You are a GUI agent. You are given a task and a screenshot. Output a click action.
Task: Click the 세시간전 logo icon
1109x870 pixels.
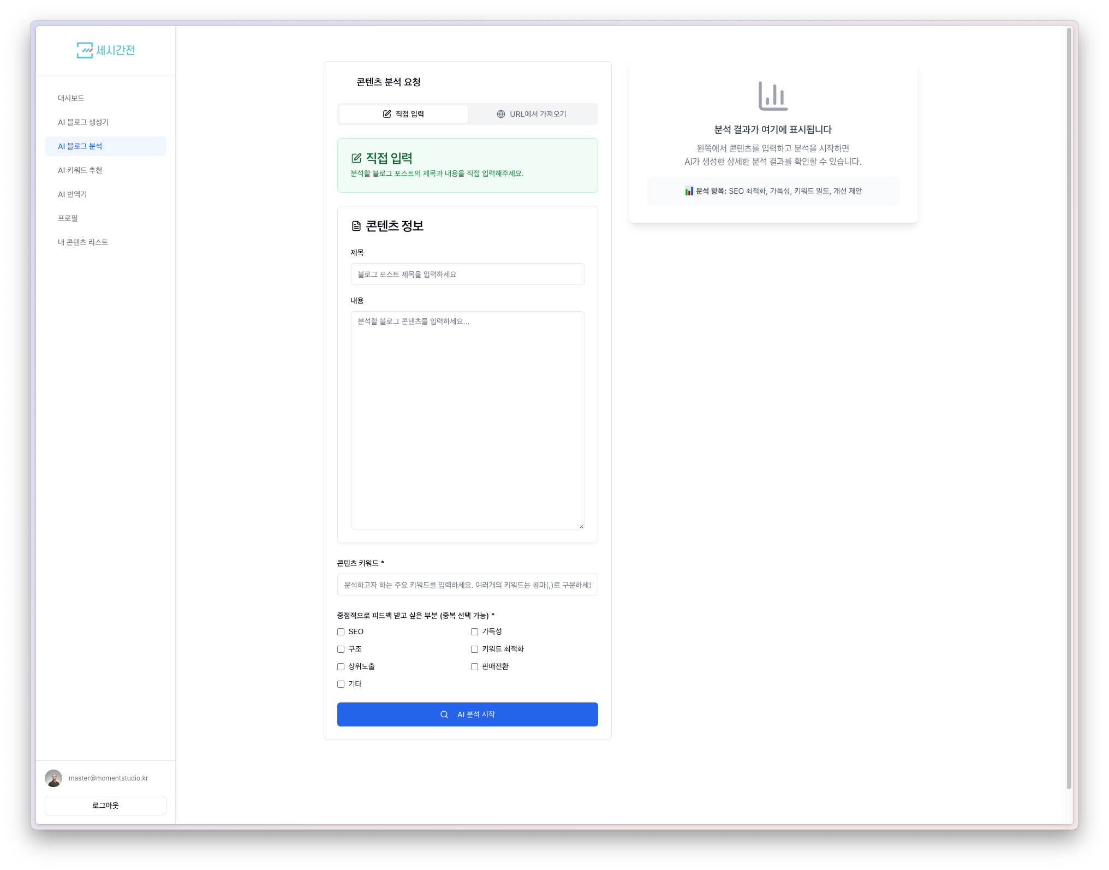point(85,50)
